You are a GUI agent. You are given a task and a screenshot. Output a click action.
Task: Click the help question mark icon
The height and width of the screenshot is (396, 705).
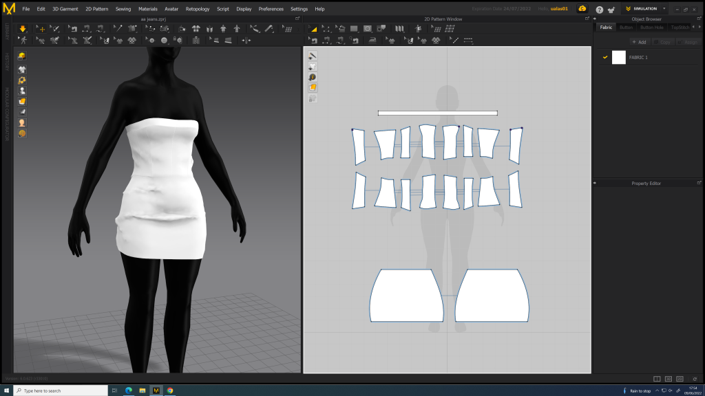coord(599,9)
